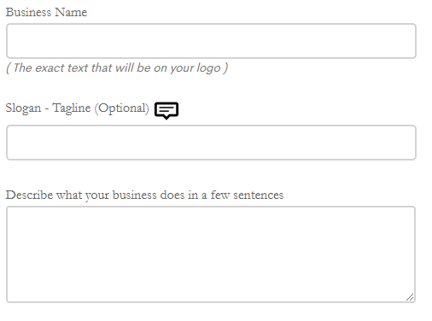Screen dimensions: 432x321
Task: Click the word "sentences" in description label
Action: [x=259, y=196]
